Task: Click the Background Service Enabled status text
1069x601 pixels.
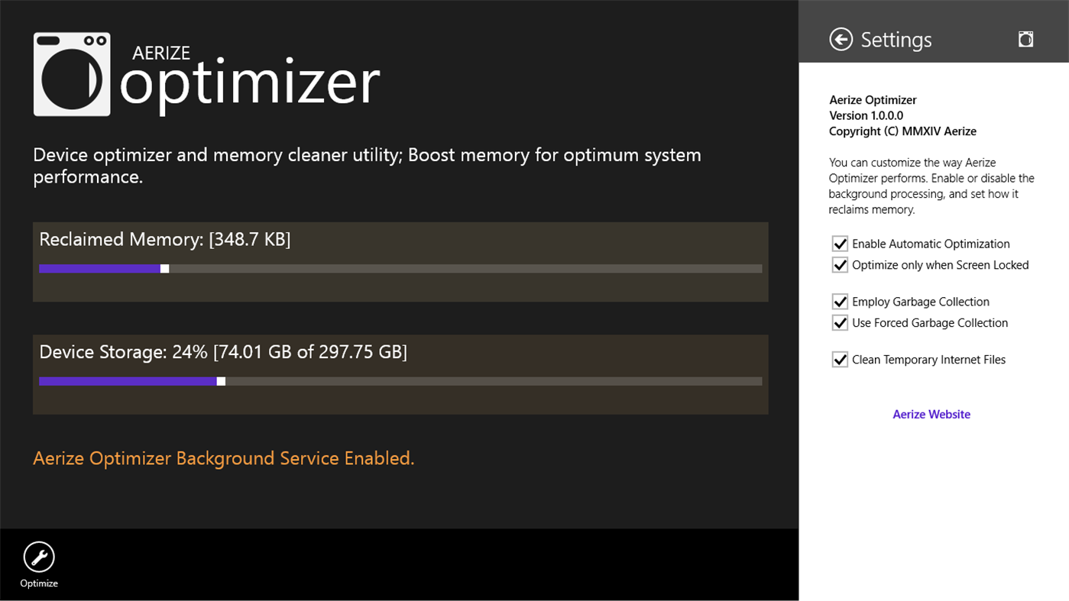Action: [223, 457]
